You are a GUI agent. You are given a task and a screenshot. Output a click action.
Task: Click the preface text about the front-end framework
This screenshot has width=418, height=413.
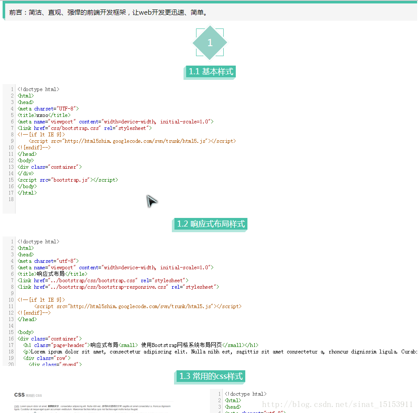[108, 12]
